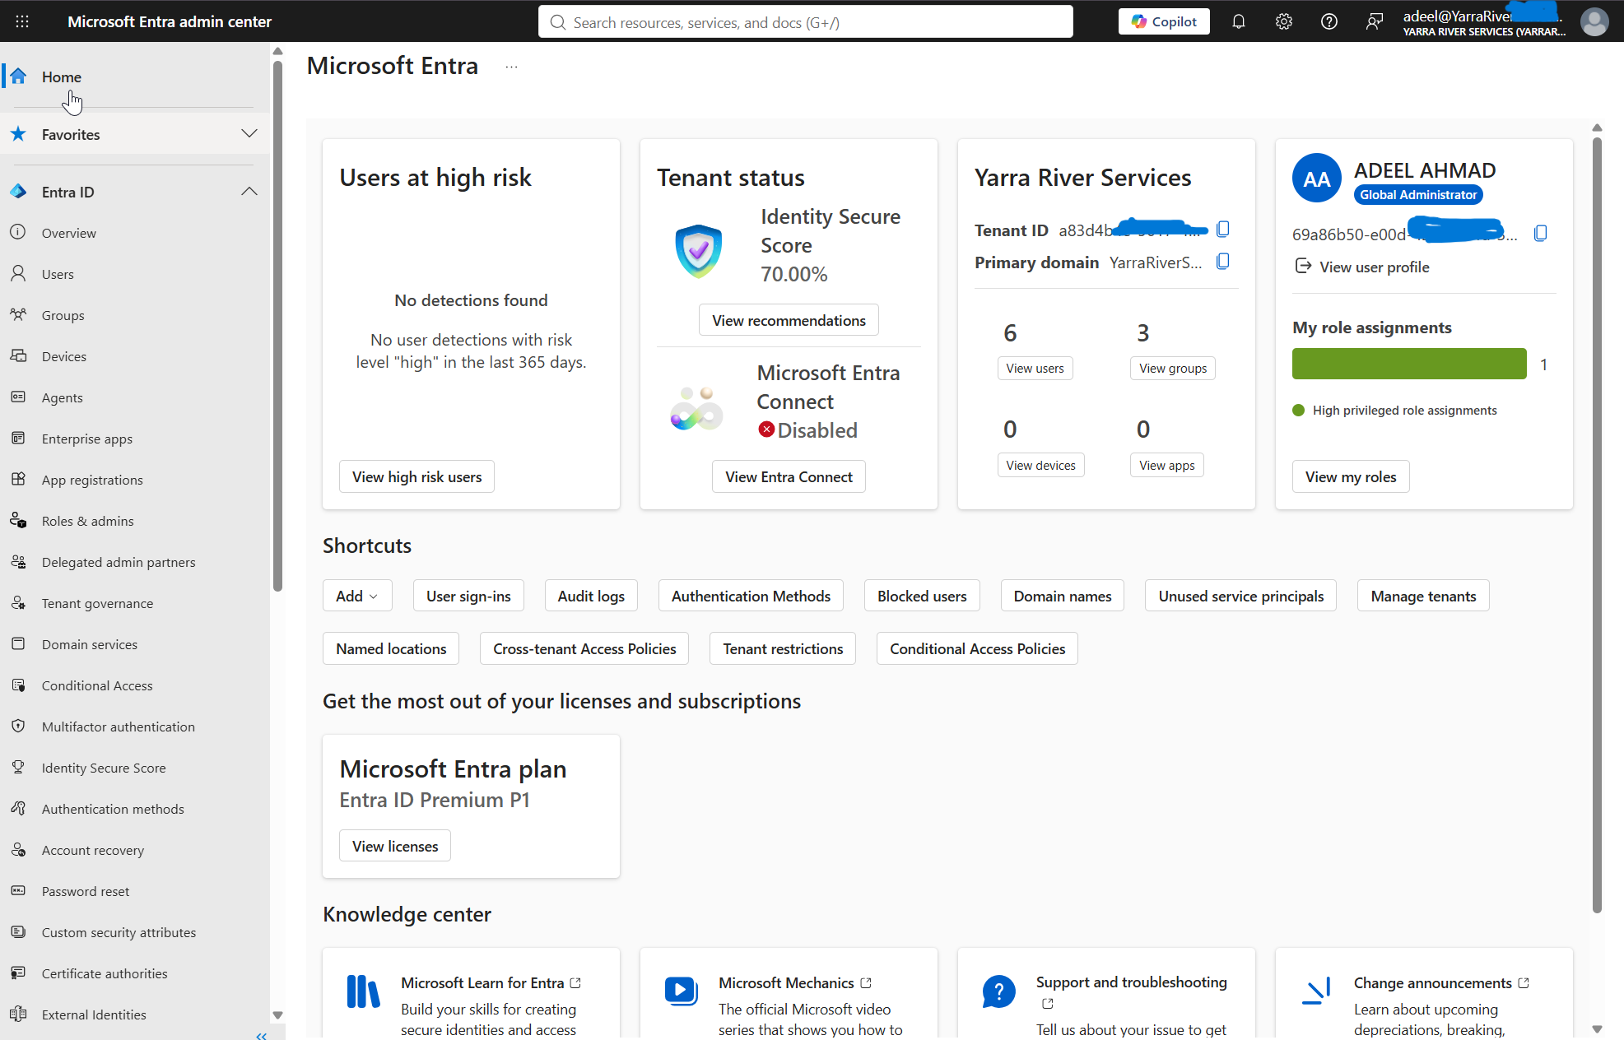The width and height of the screenshot is (1624, 1040).
Task: Open the Manage tenants shortcut
Action: [x=1423, y=596]
